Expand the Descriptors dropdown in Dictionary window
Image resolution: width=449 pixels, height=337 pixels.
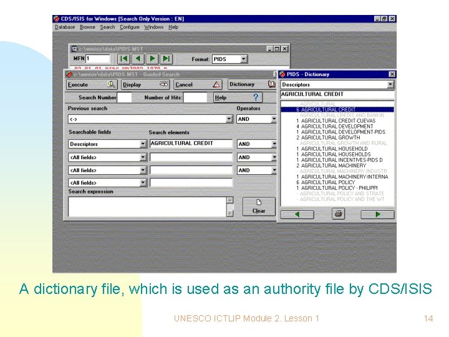click(x=390, y=84)
